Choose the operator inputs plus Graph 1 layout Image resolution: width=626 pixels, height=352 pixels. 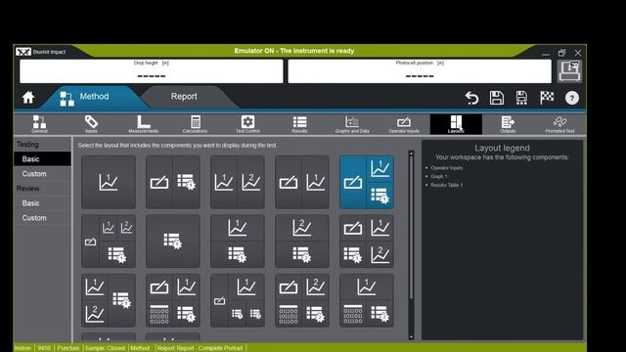pos(302,182)
